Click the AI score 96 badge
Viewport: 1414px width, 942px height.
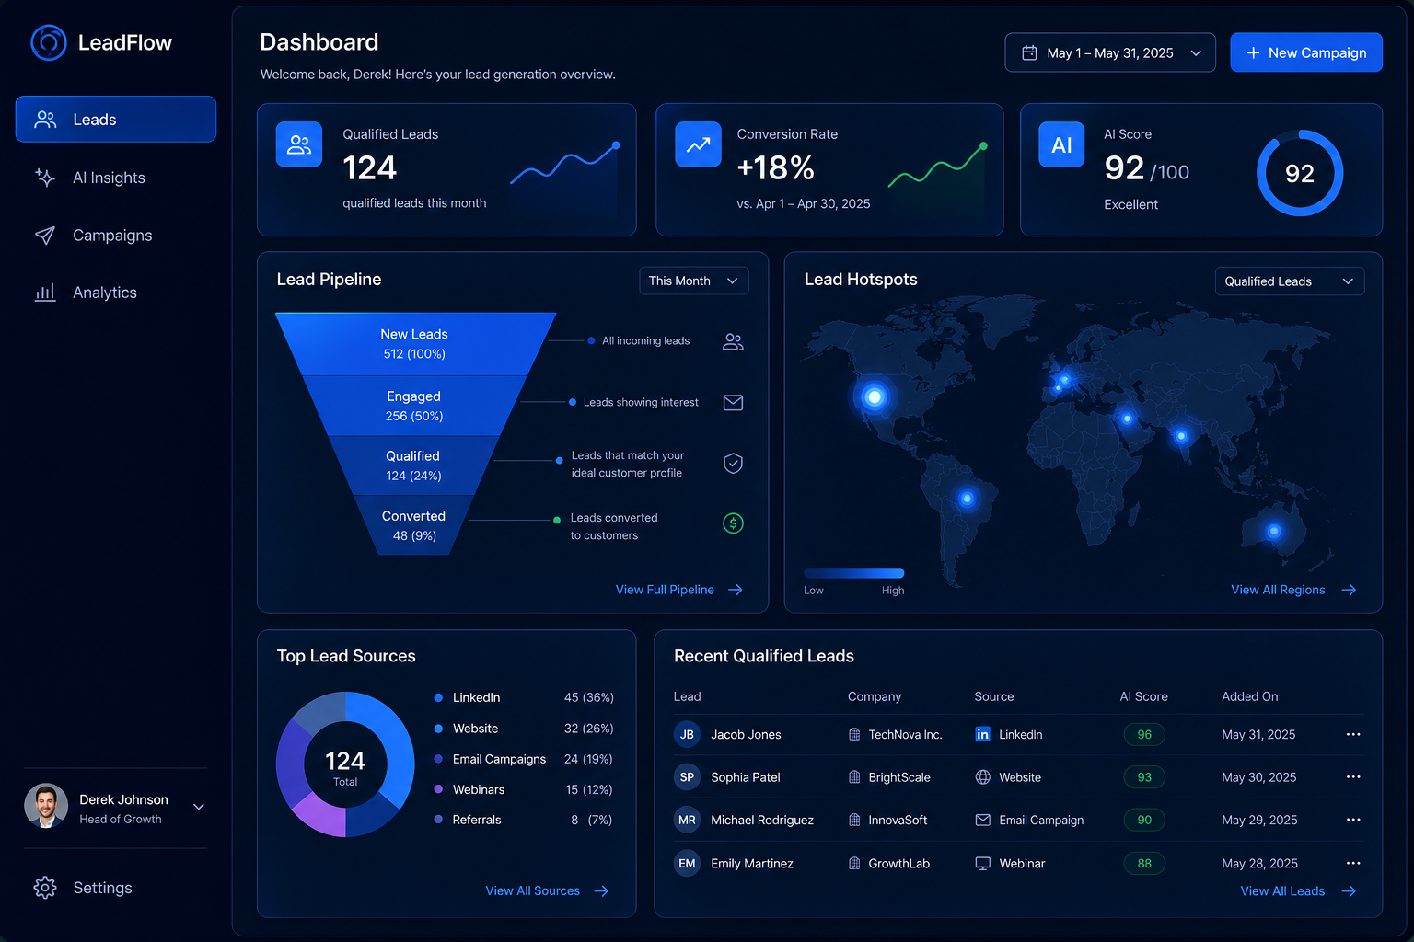(1144, 734)
